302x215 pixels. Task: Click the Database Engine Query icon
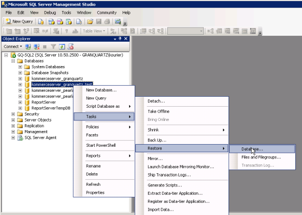click(x=41, y=21)
